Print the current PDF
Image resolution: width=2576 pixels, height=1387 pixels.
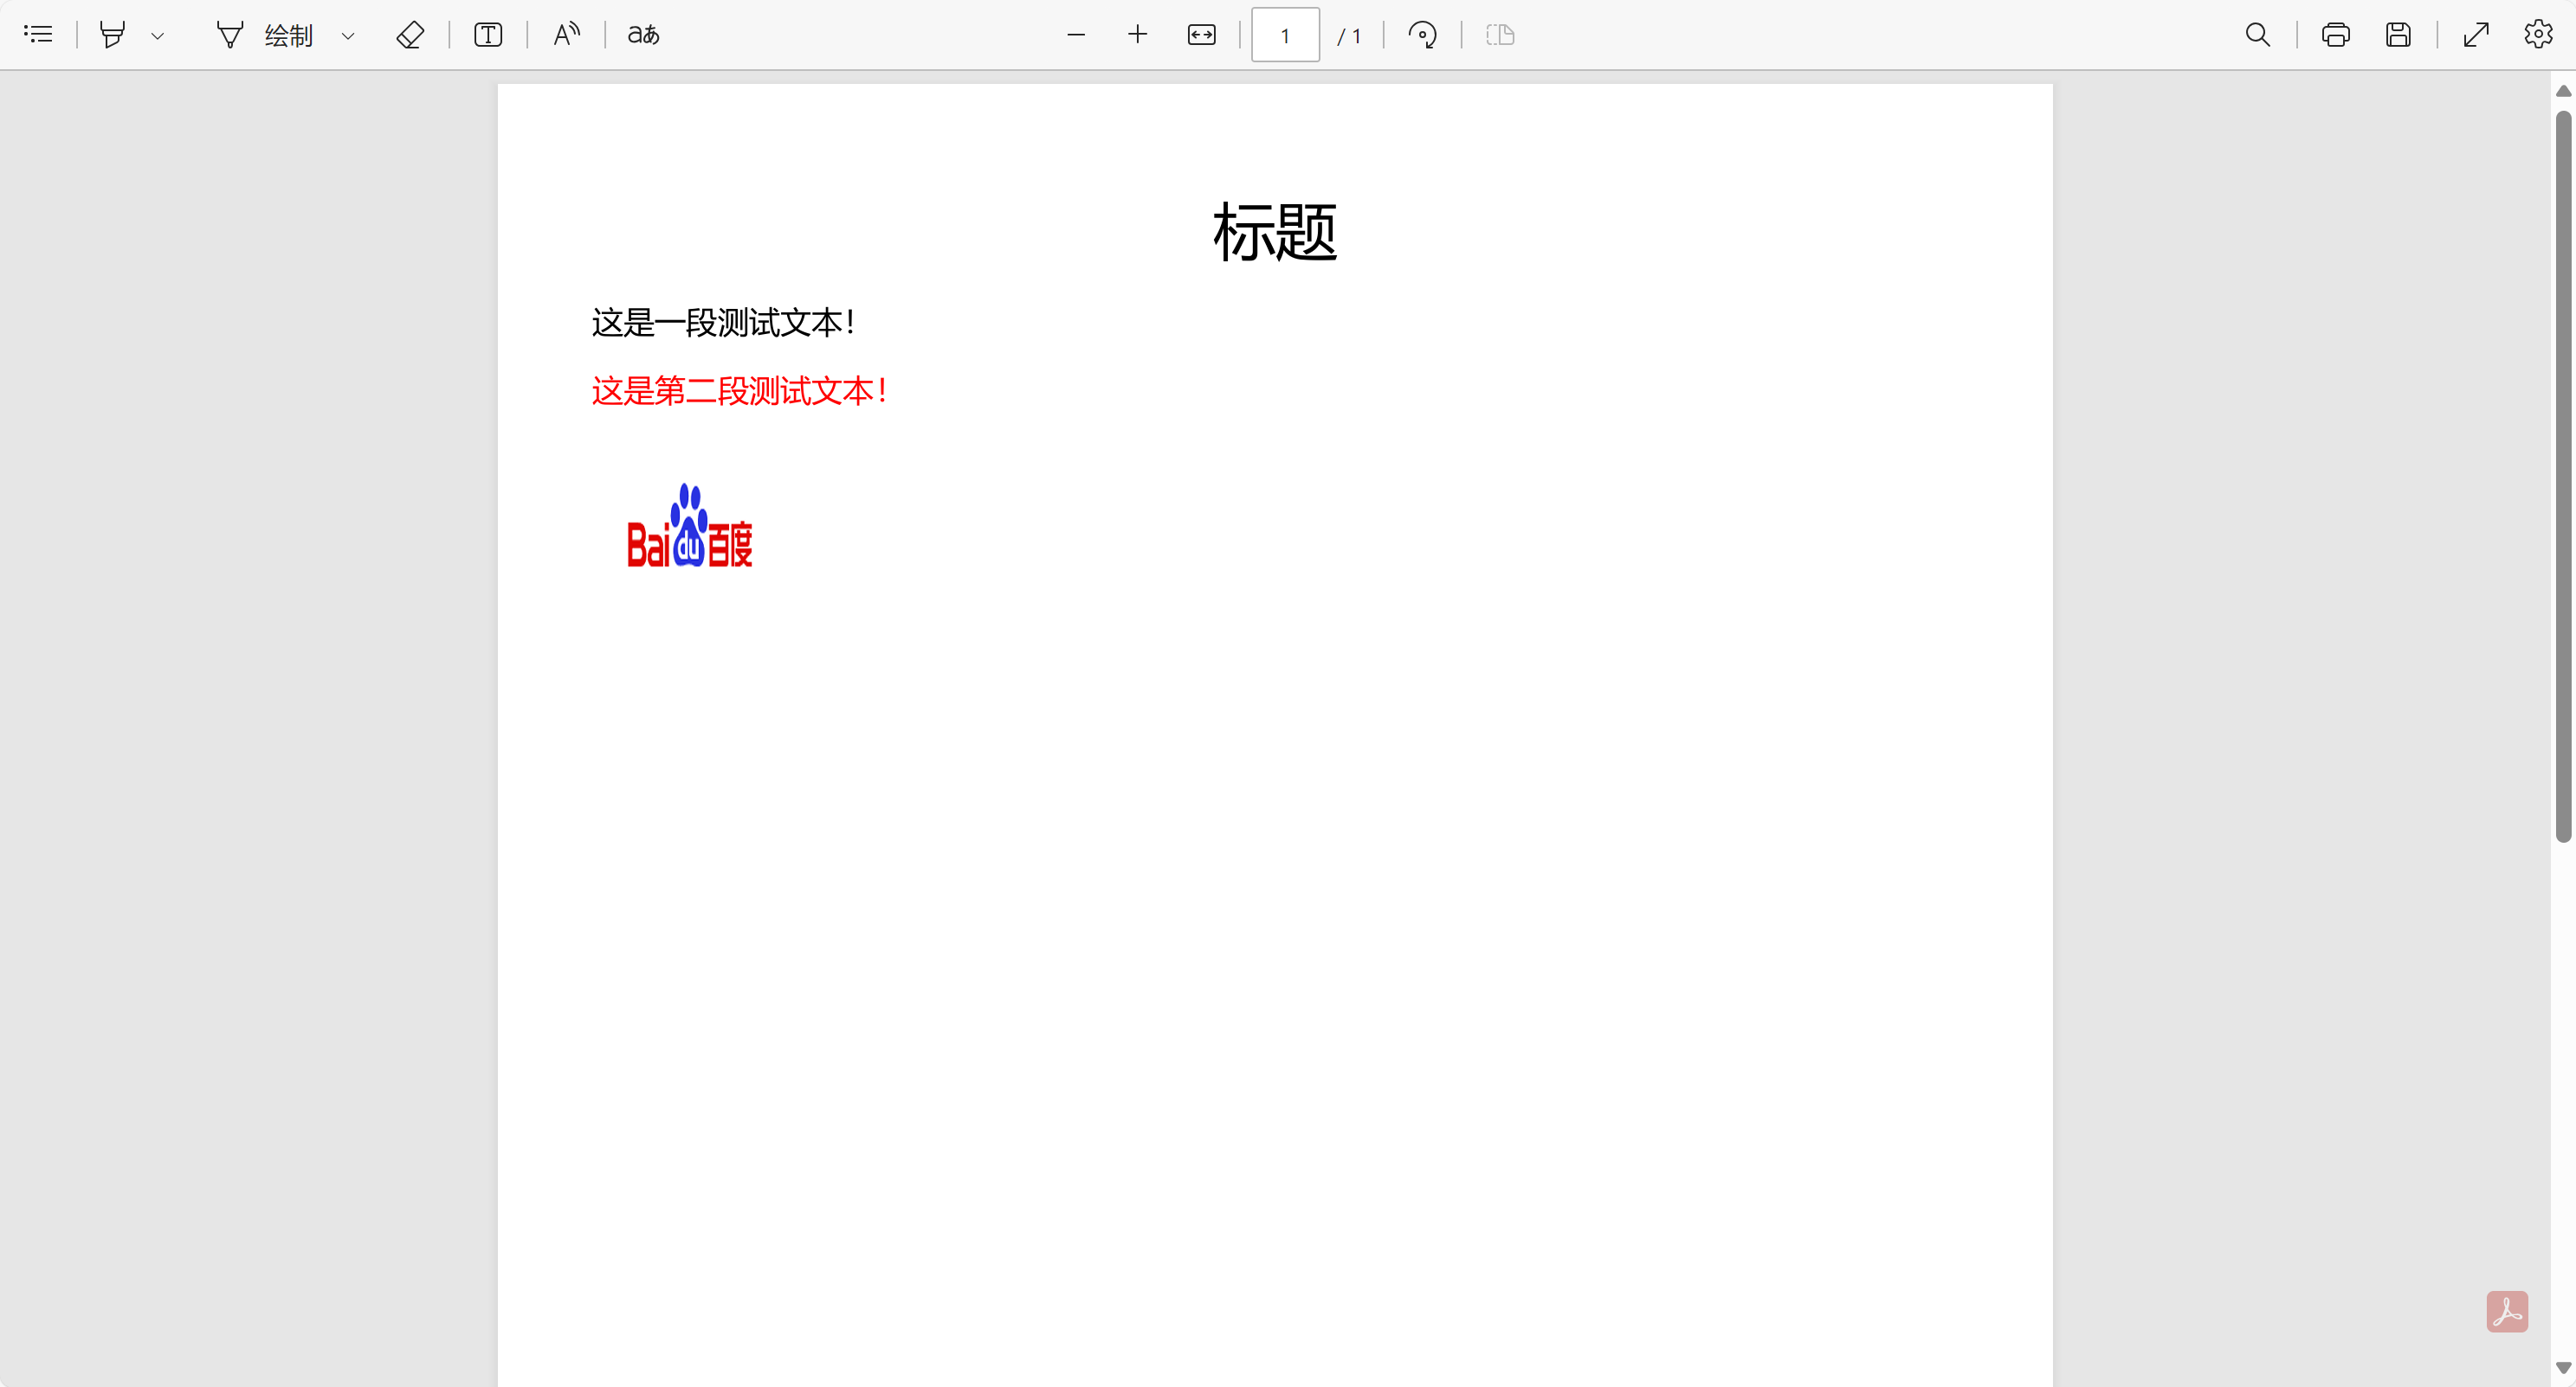pyautogui.click(x=2334, y=34)
